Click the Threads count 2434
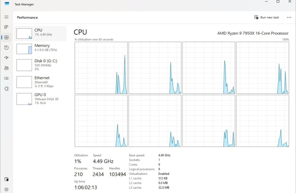This screenshot has width=296, height=193. pyautogui.click(x=98, y=174)
